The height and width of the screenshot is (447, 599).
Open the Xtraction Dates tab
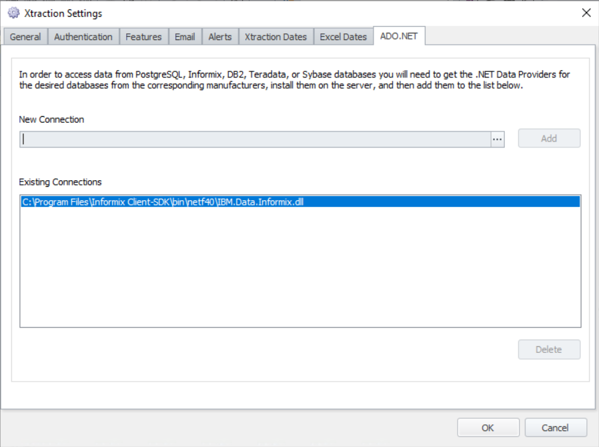coord(275,37)
